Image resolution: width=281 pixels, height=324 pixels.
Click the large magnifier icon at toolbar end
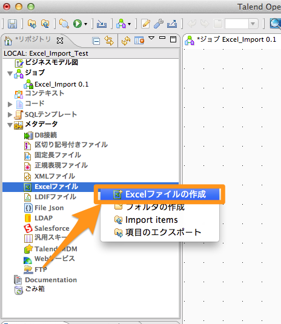click(275, 24)
